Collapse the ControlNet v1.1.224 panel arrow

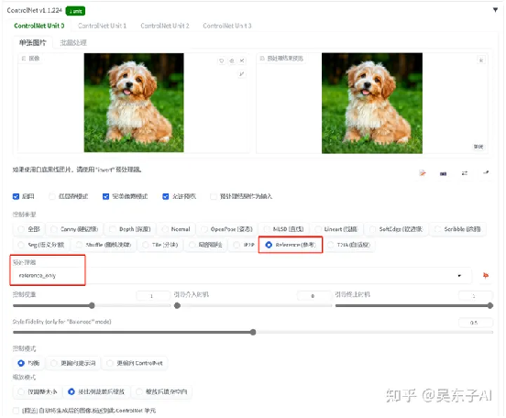click(495, 10)
